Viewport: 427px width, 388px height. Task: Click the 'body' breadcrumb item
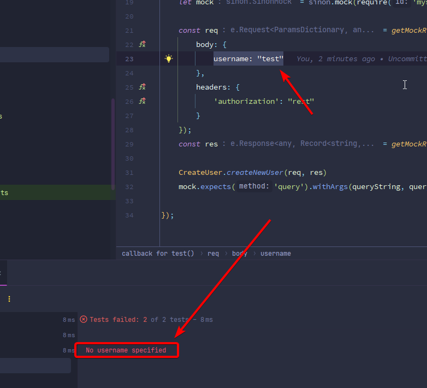point(239,254)
